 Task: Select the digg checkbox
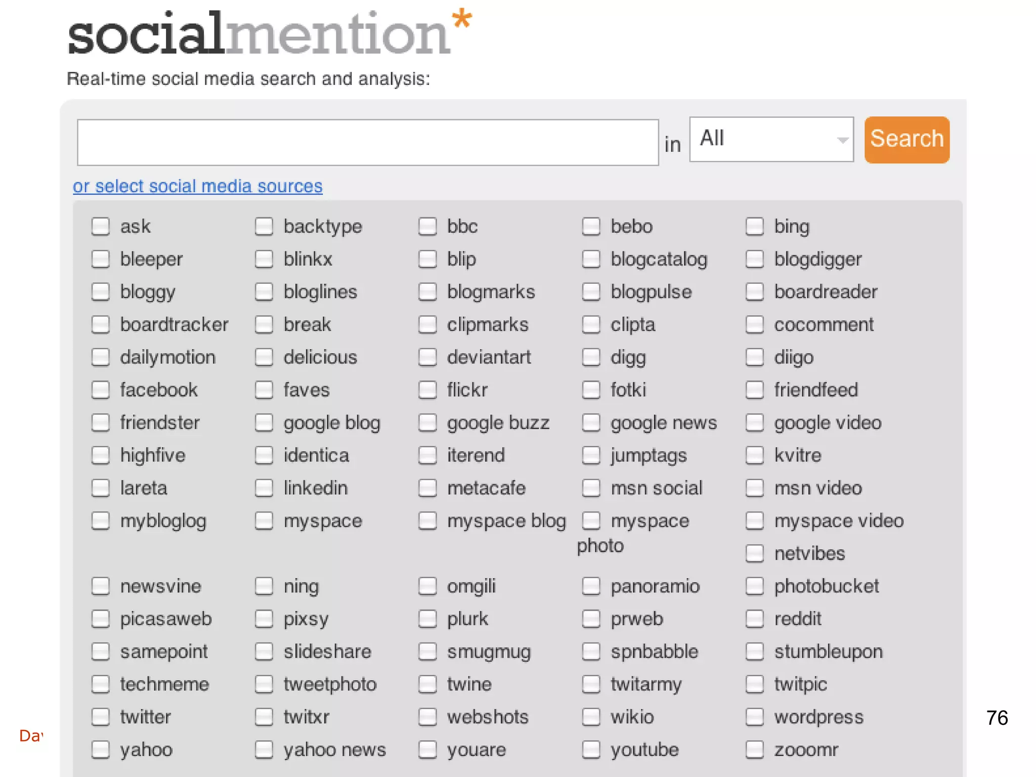pyautogui.click(x=591, y=357)
